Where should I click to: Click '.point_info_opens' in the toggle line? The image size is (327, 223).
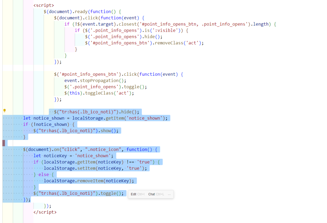(94, 87)
